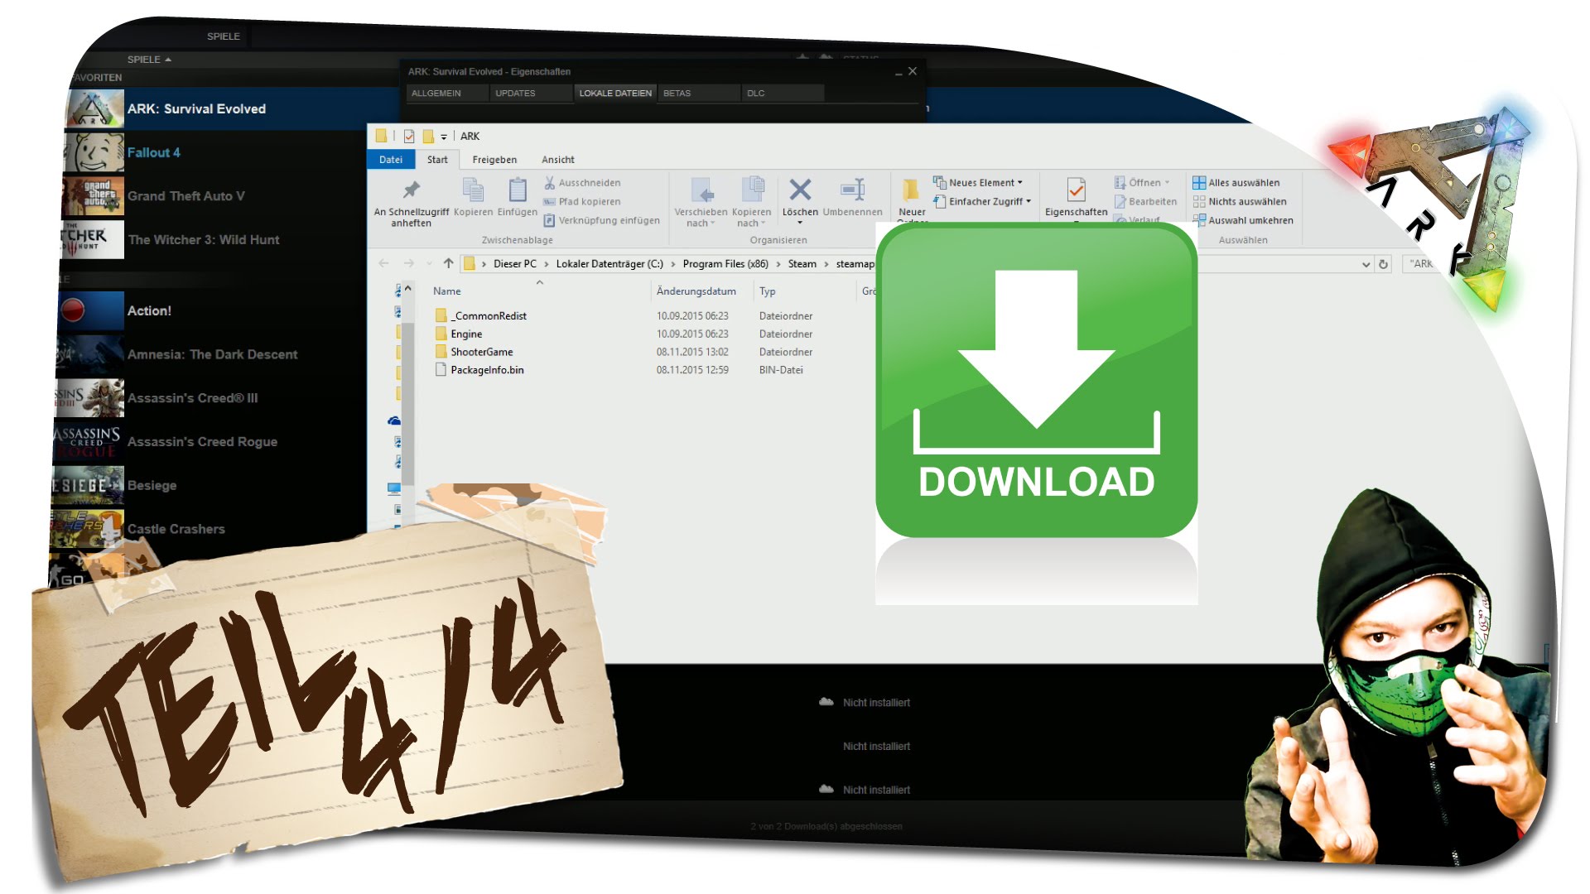This screenshot has width=1590, height=894.
Task: Click Alles auswählen in the ribbon
Action: pos(1236,183)
